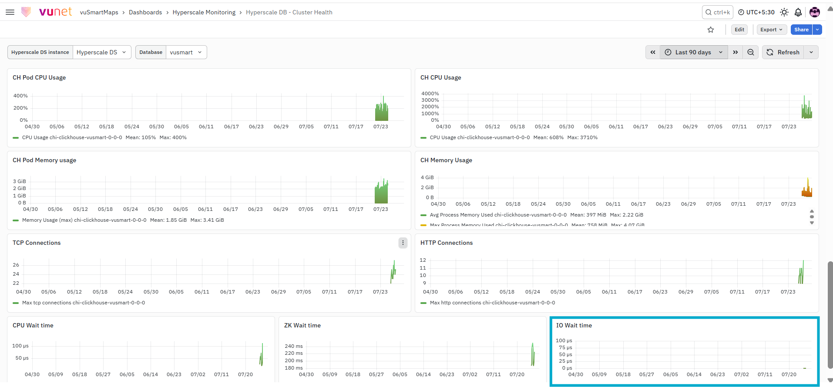Expand the Refresh interval dropdown arrow
The height and width of the screenshot is (387, 833).
click(x=811, y=52)
